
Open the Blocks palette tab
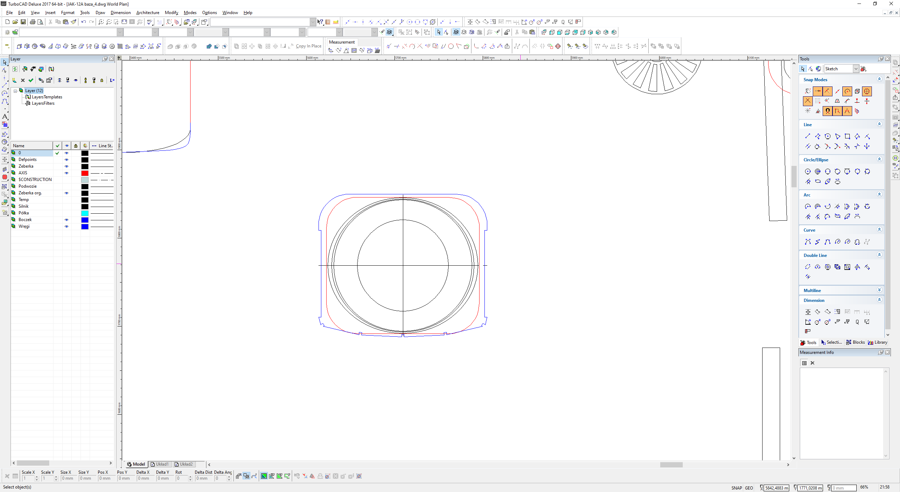(x=856, y=342)
